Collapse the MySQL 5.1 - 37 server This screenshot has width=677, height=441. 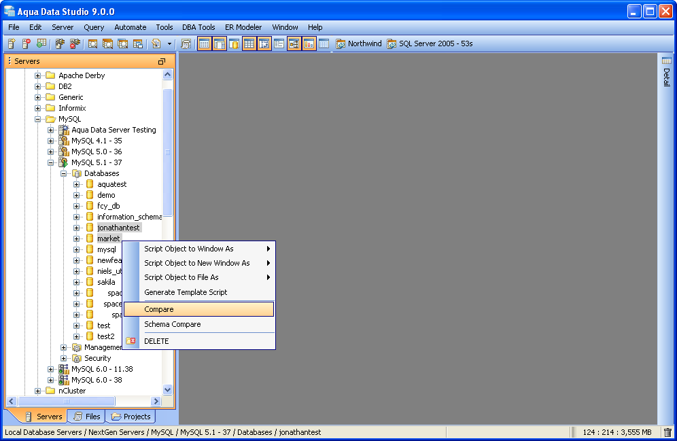[50, 162]
